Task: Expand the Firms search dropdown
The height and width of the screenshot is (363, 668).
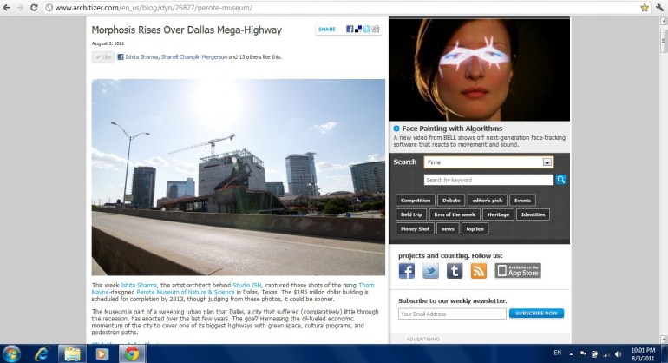Action: [x=547, y=162]
